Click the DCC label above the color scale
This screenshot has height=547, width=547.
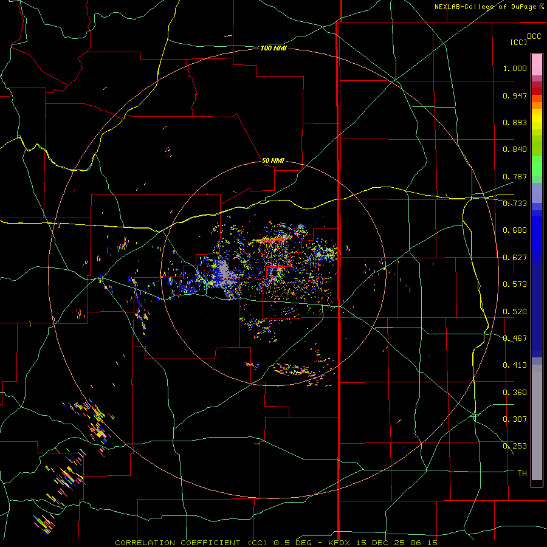(x=534, y=36)
